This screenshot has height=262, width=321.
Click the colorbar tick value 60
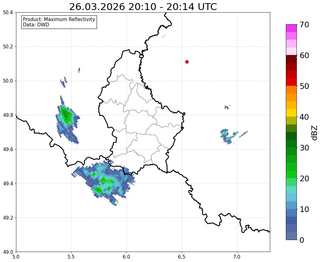pyautogui.click(x=304, y=55)
